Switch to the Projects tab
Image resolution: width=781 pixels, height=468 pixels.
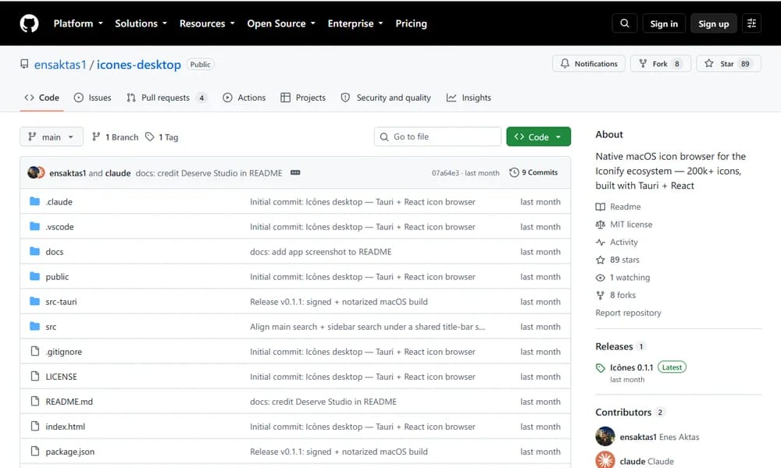click(x=303, y=97)
